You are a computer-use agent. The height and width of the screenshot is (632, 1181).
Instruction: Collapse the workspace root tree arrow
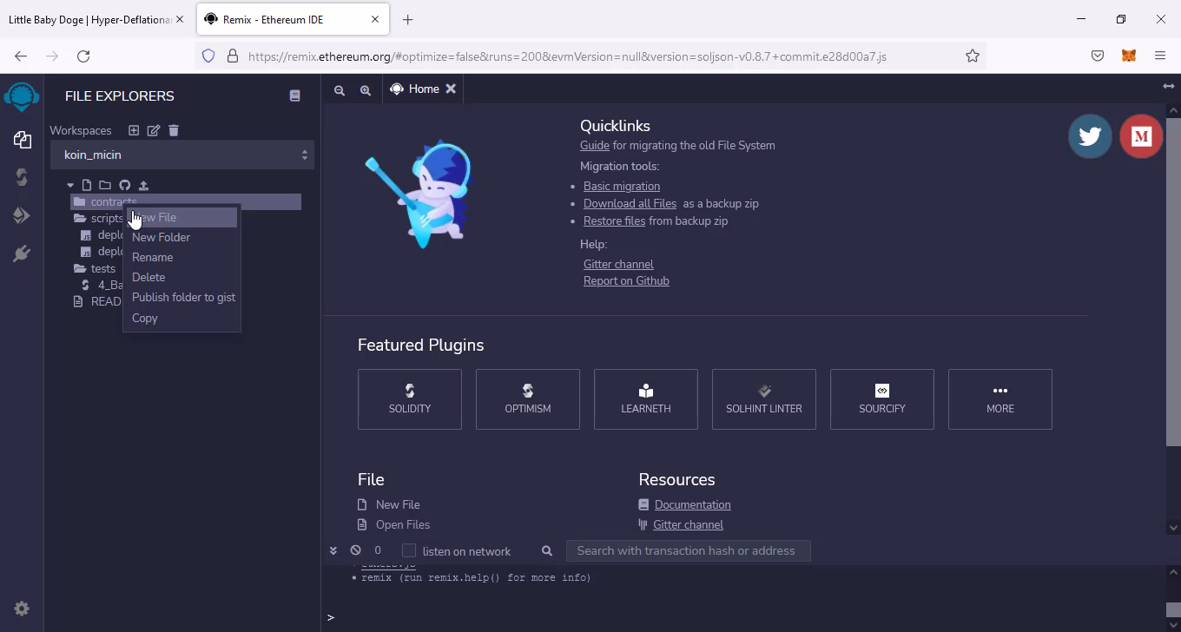pos(70,185)
